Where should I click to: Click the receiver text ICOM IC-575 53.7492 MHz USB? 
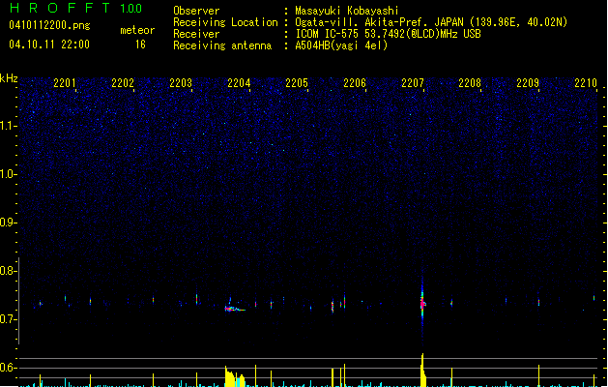point(389,34)
